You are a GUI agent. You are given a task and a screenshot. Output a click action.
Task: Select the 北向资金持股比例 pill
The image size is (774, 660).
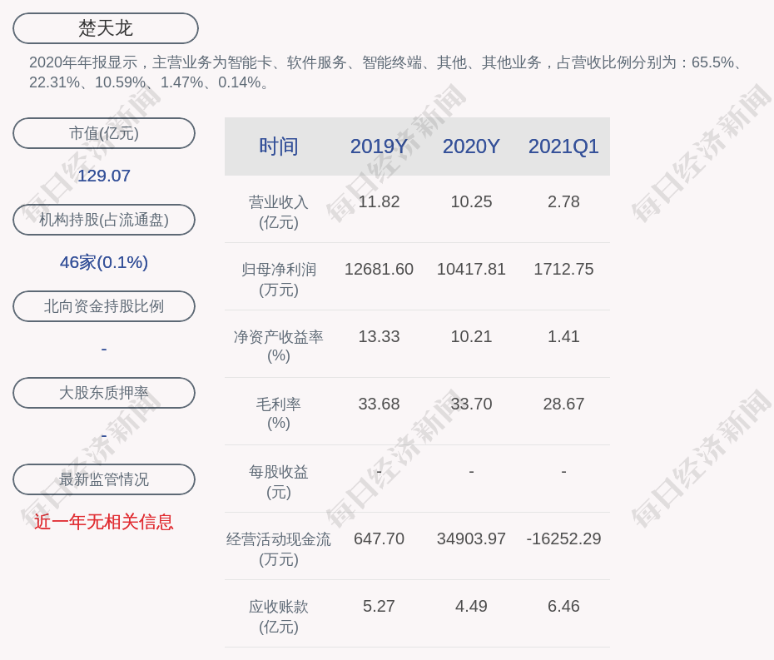point(104,306)
